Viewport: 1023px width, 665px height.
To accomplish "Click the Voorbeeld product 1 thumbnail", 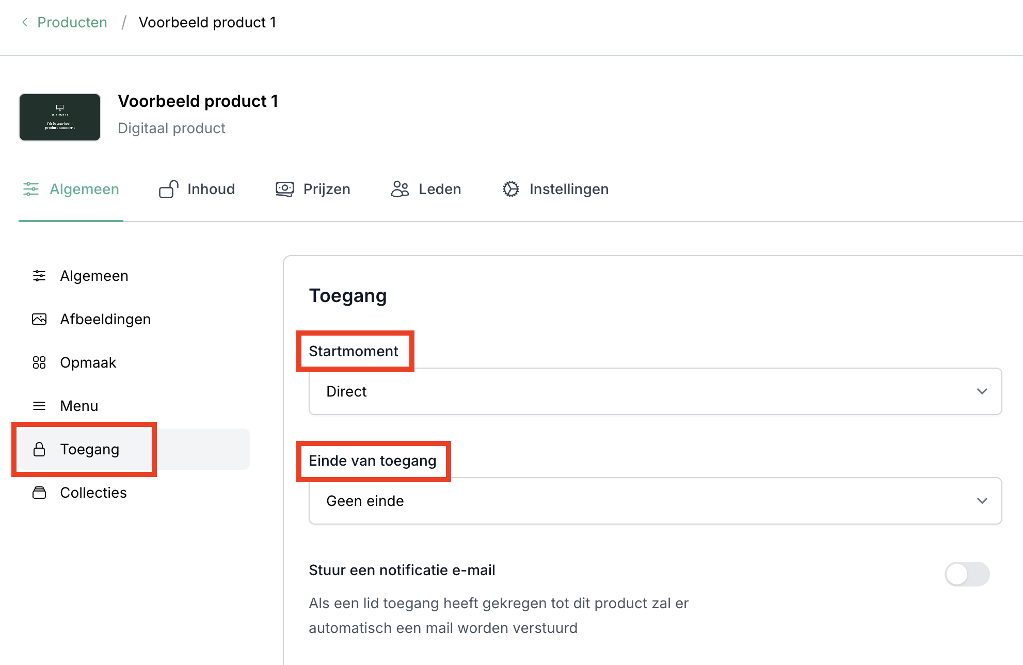I will coord(60,117).
